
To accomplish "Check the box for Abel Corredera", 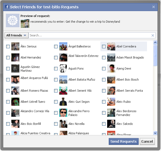I will [x=104, y=46].
